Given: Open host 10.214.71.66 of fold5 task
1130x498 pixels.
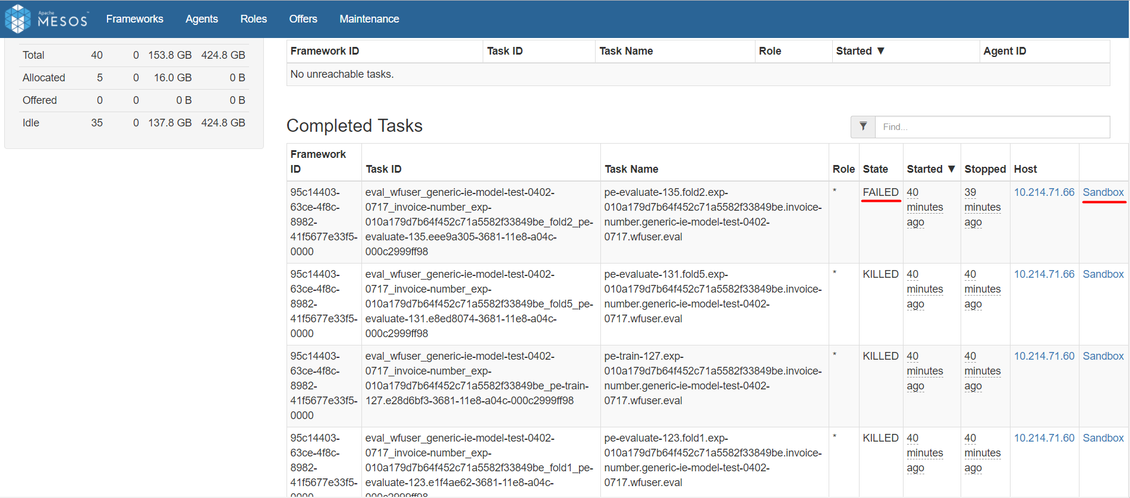Looking at the screenshot, I should [1044, 274].
